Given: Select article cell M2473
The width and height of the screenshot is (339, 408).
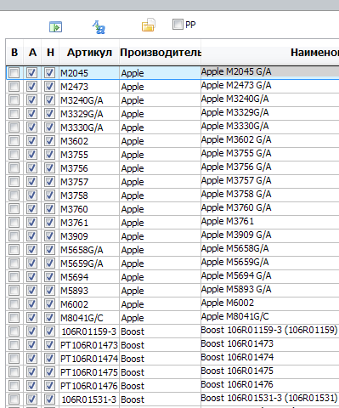Looking at the screenshot, I should [89, 87].
